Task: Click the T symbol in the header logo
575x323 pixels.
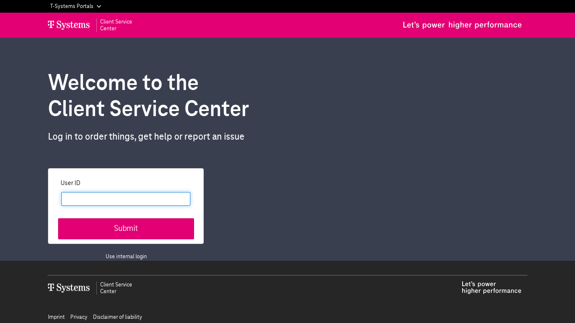Action: click(51, 25)
